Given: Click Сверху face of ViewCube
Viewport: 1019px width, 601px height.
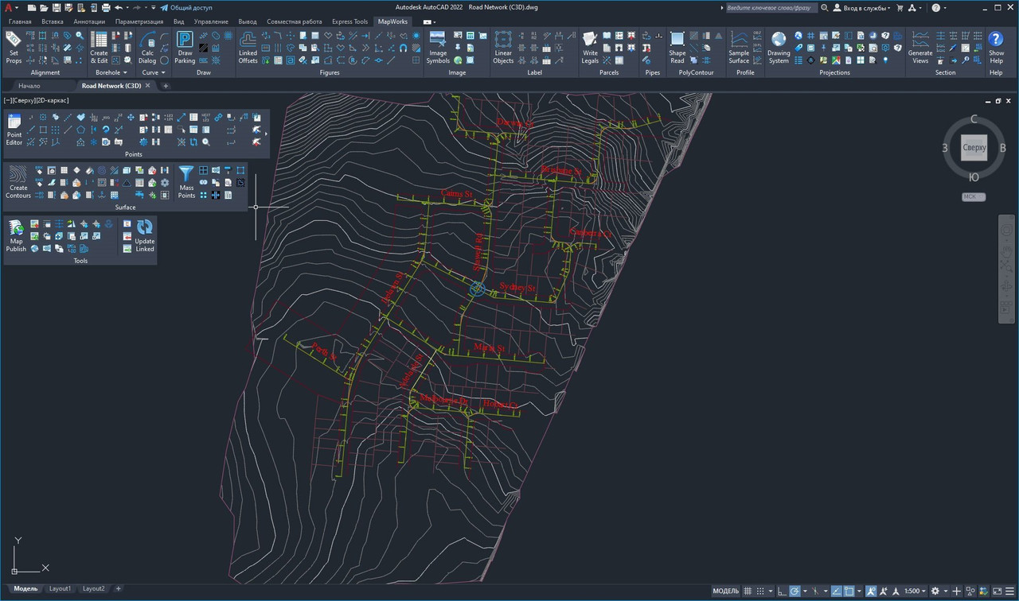Looking at the screenshot, I should [974, 148].
